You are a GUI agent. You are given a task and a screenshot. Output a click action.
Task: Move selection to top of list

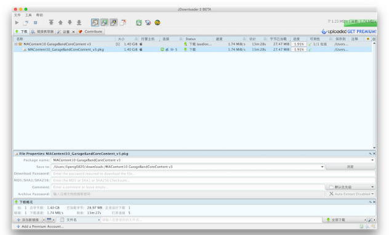pos(51,23)
